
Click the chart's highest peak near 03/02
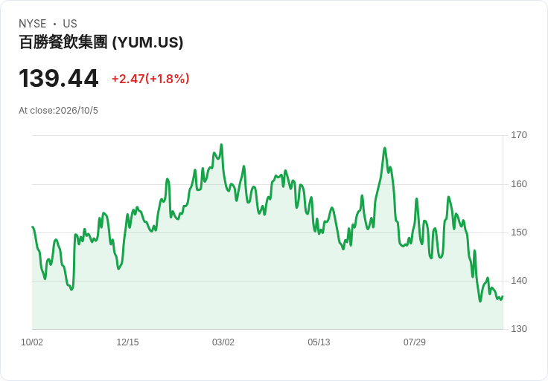(x=221, y=145)
